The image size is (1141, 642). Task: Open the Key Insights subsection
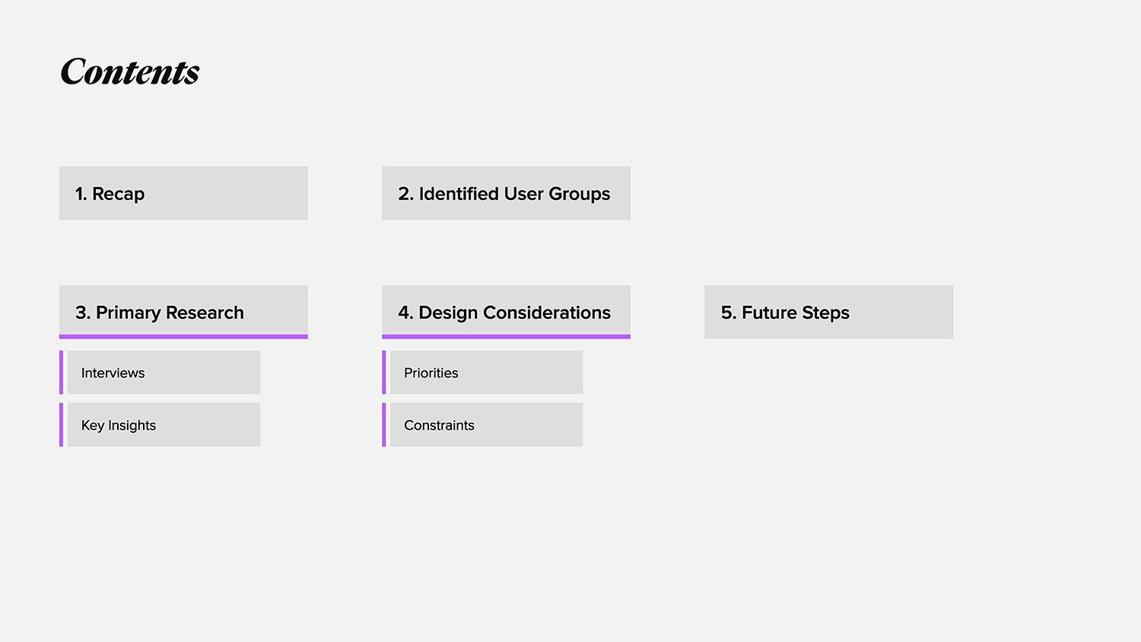[164, 425]
